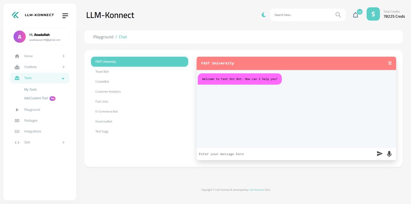Toggle sidebar with the hamburger icon

pyautogui.click(x=65, y=16)
